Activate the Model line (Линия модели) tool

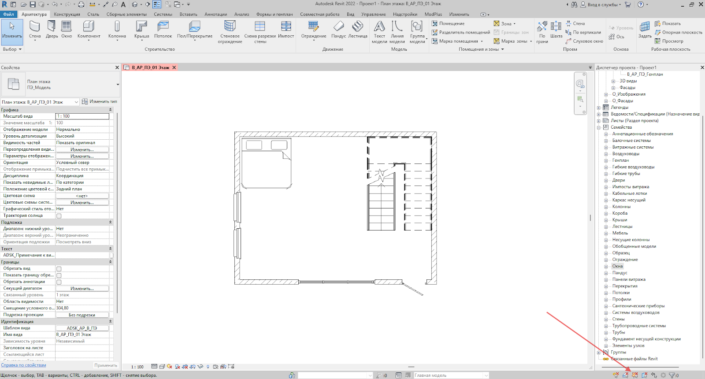(x=397, y=32)
